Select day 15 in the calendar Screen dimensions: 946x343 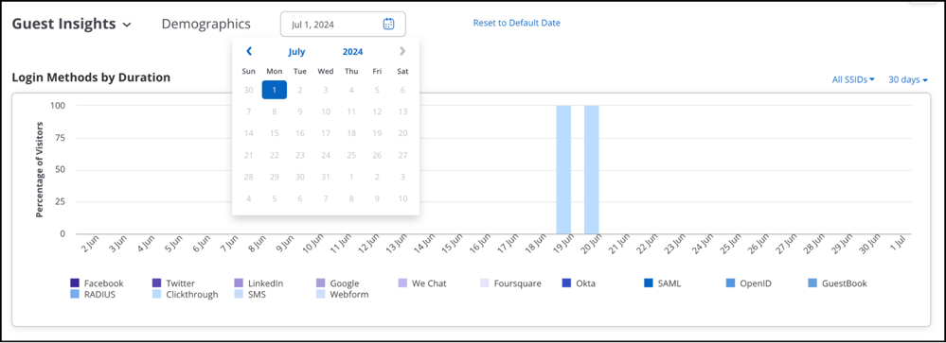point(275,133)
